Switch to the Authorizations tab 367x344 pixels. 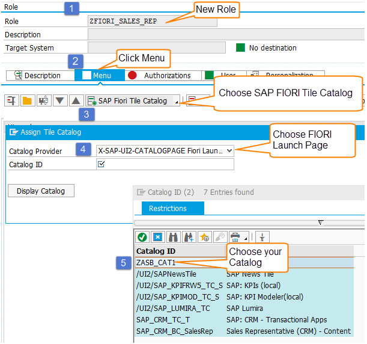[x=163, y=75]
